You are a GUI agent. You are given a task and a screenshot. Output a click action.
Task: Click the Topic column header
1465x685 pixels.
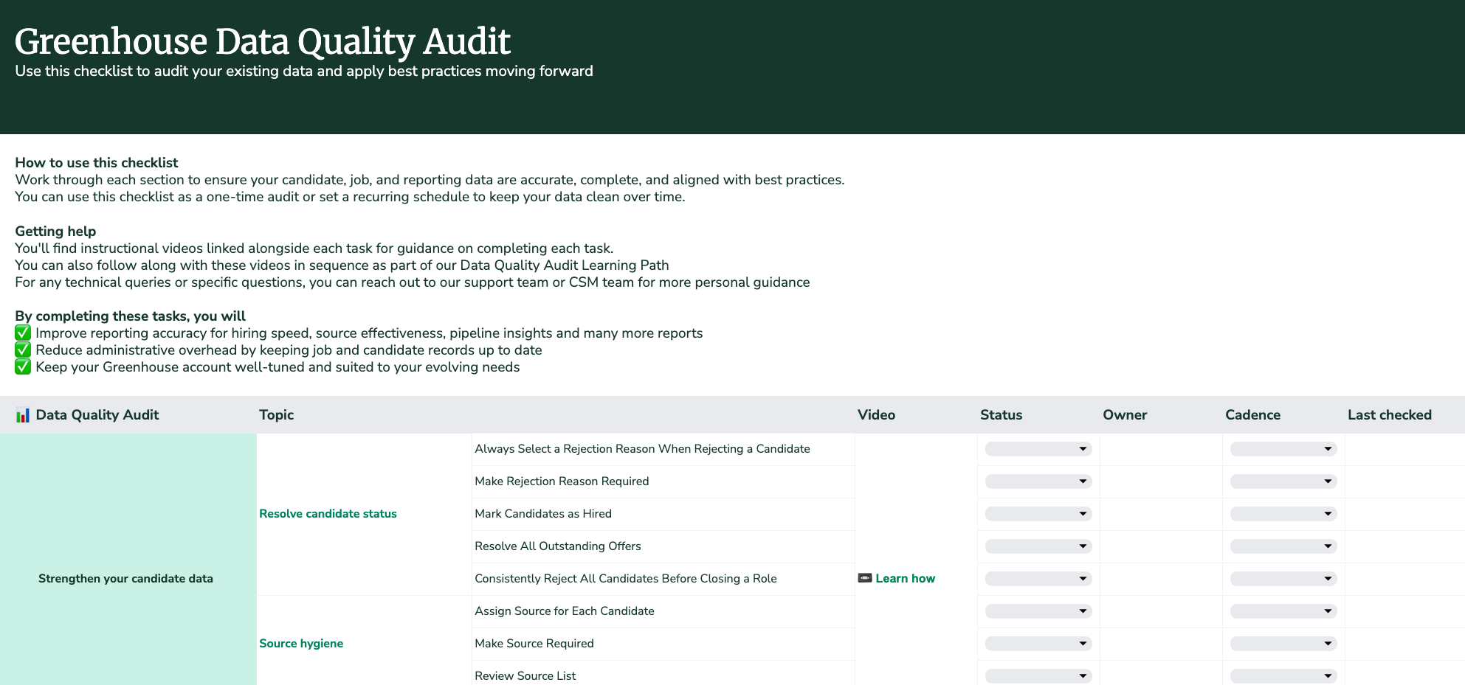[277, 415]
